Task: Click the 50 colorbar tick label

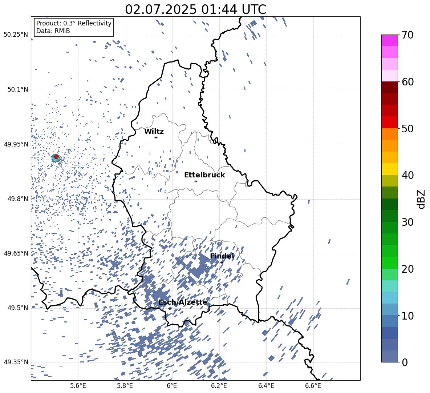Action: click(x=407, y=128)
